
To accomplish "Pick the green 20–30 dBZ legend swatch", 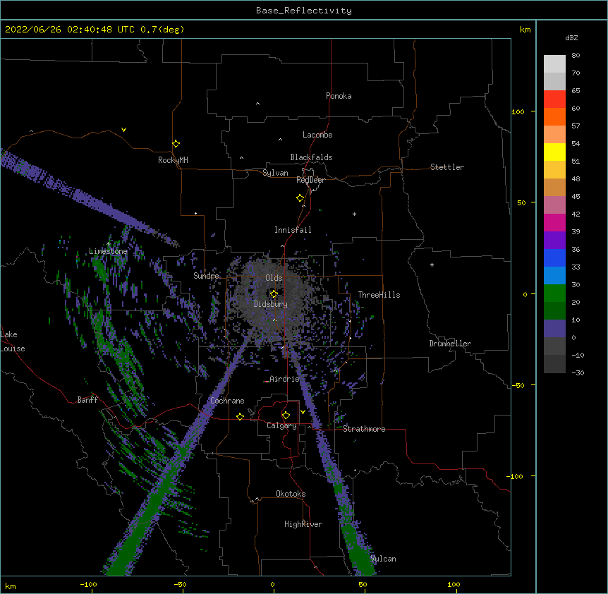I will pos(554,293).
